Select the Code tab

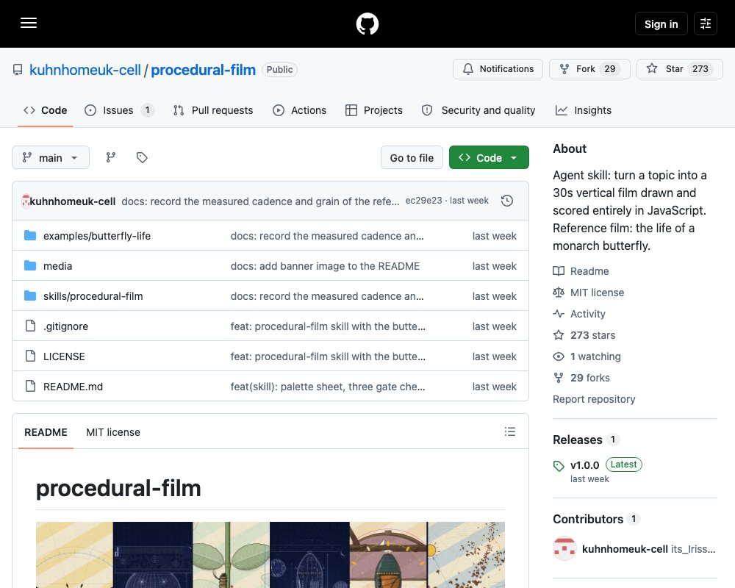[x=46, y=110]
